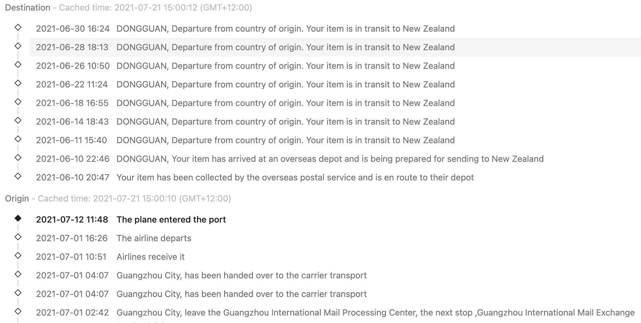Image resolution: width=641 pixels, height=323 pixels.
Task: Select the filled diamond for 2021-07-12 11:48
Action: point(18,218)
